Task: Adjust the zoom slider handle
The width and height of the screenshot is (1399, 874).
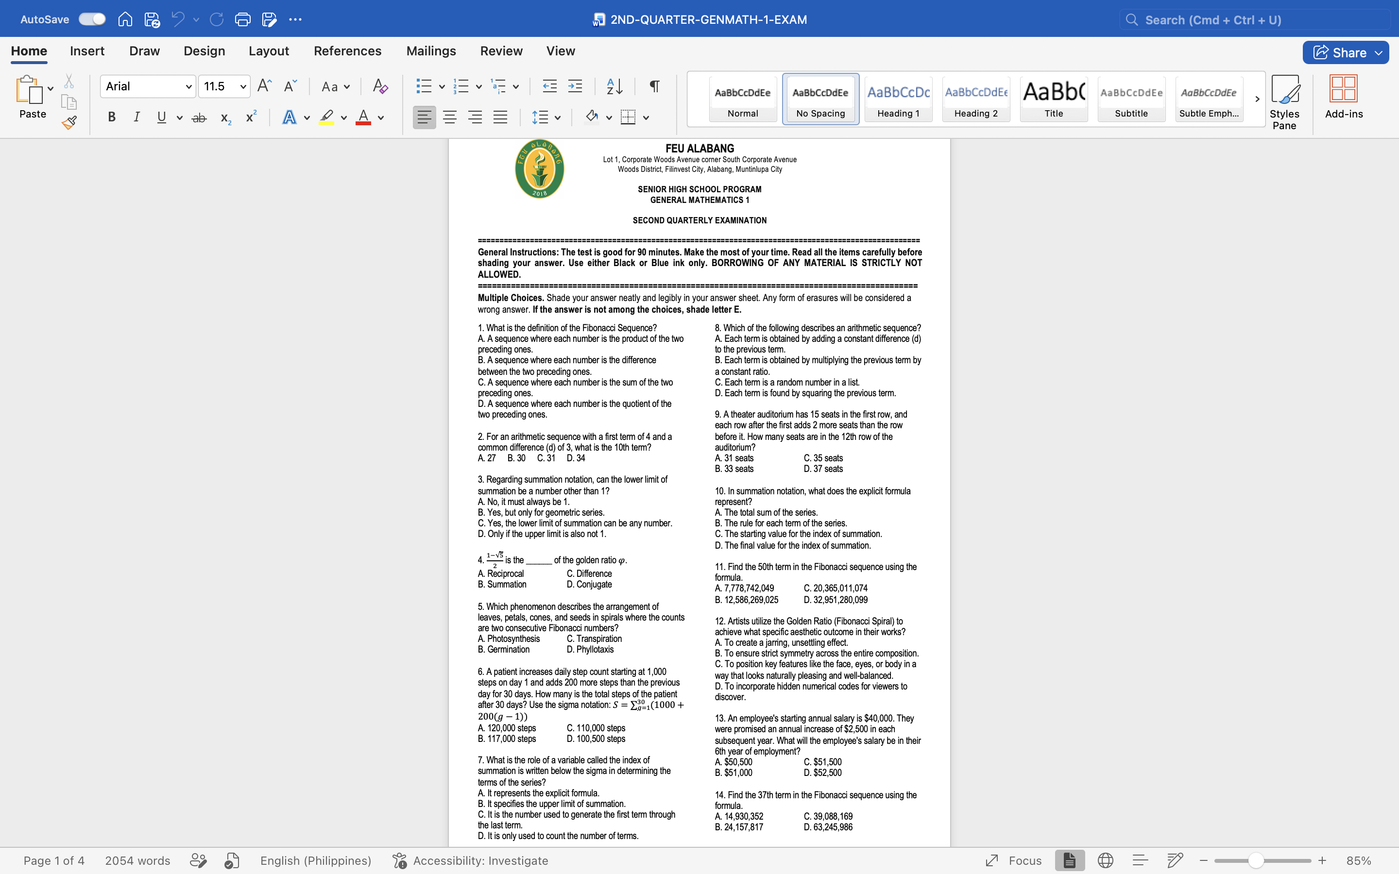Action: pos(1256,861)
